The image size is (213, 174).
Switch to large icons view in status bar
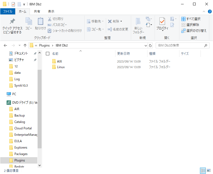(208, 171)
